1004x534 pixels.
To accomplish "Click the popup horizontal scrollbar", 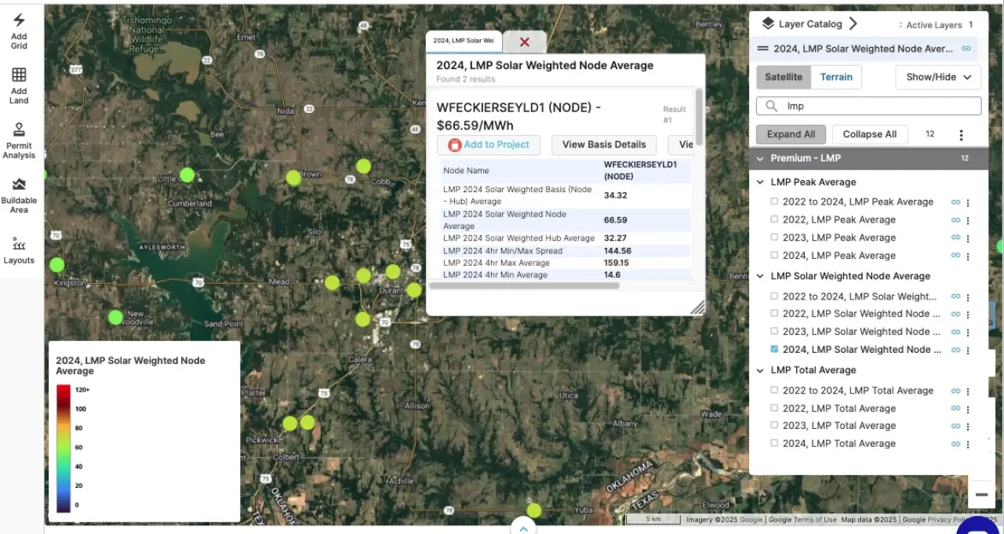I will 524,285.
